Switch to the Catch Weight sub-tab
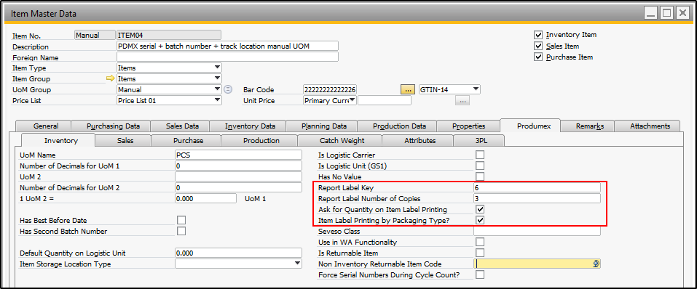The image size is (697, 289). tap(342, 141)
